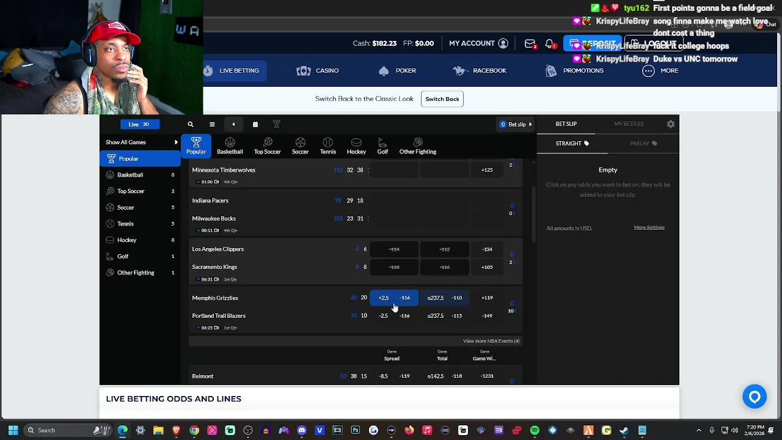Open the More Settings link
The height and width of the screenshot is (440, 782).
click(649, 227)
